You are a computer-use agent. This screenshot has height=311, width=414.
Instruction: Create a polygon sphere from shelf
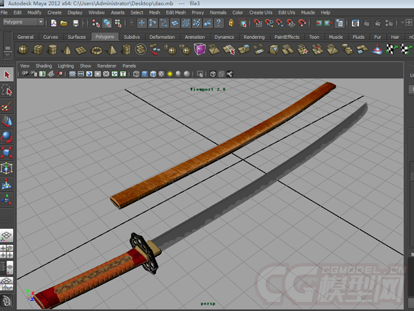click(23, 50)
